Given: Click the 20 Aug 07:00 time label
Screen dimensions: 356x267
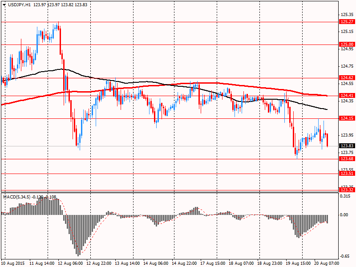Looking at the screenshot, I should [327, 263].
